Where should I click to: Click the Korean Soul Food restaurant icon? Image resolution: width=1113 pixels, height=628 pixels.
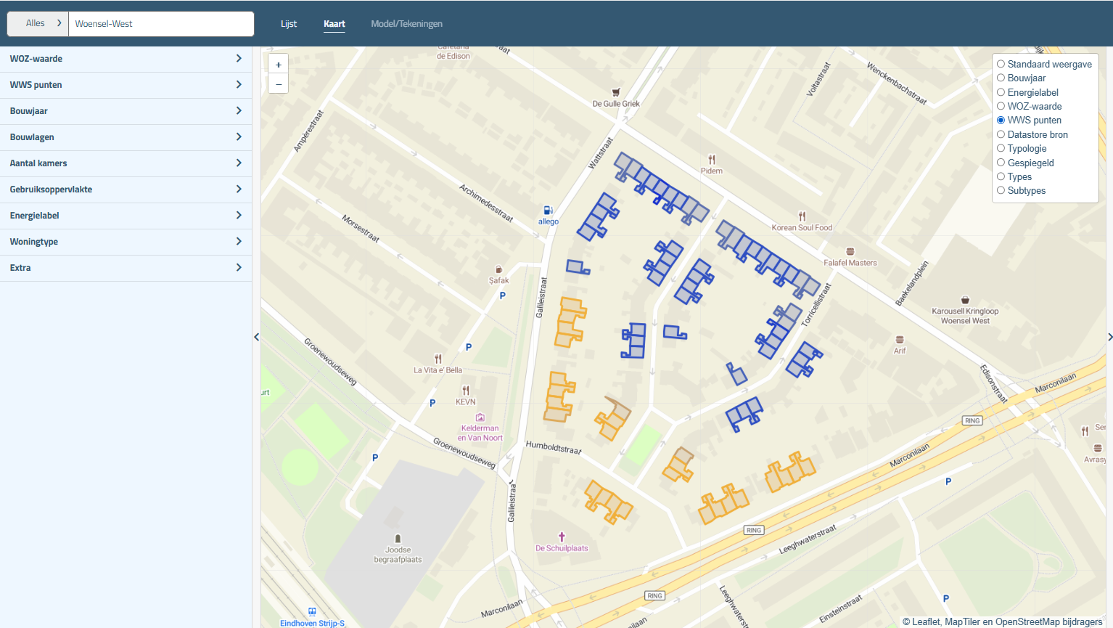click(x=803, y=216)
